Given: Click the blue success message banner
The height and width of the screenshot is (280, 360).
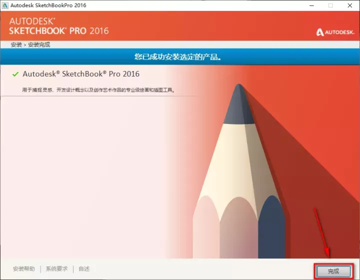Looking at the screenshot, I should pos(180,56).
